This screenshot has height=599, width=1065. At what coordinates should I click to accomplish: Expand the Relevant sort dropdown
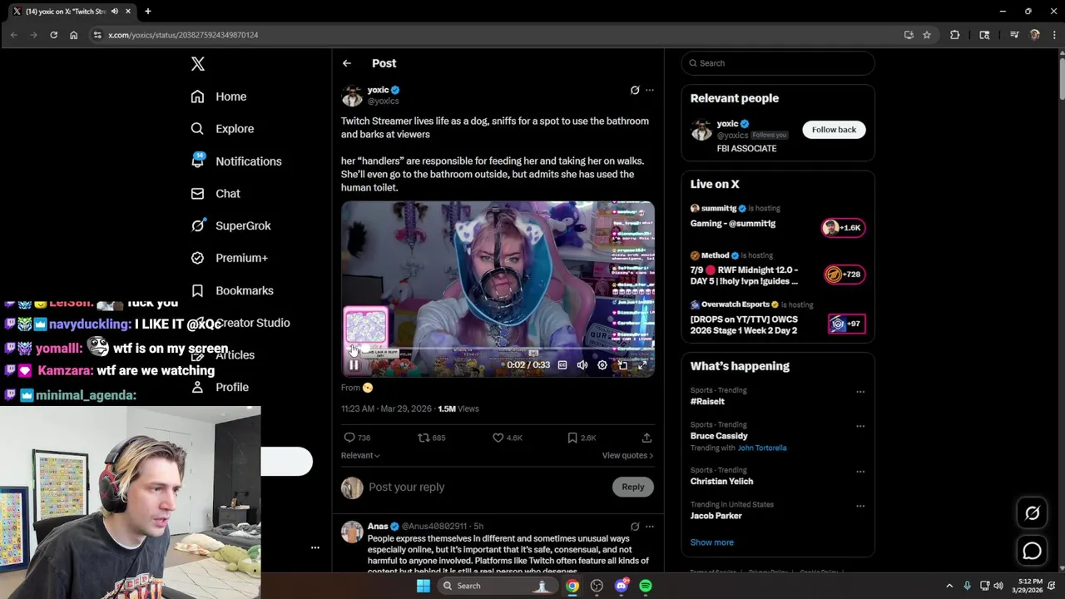point(360,455)
